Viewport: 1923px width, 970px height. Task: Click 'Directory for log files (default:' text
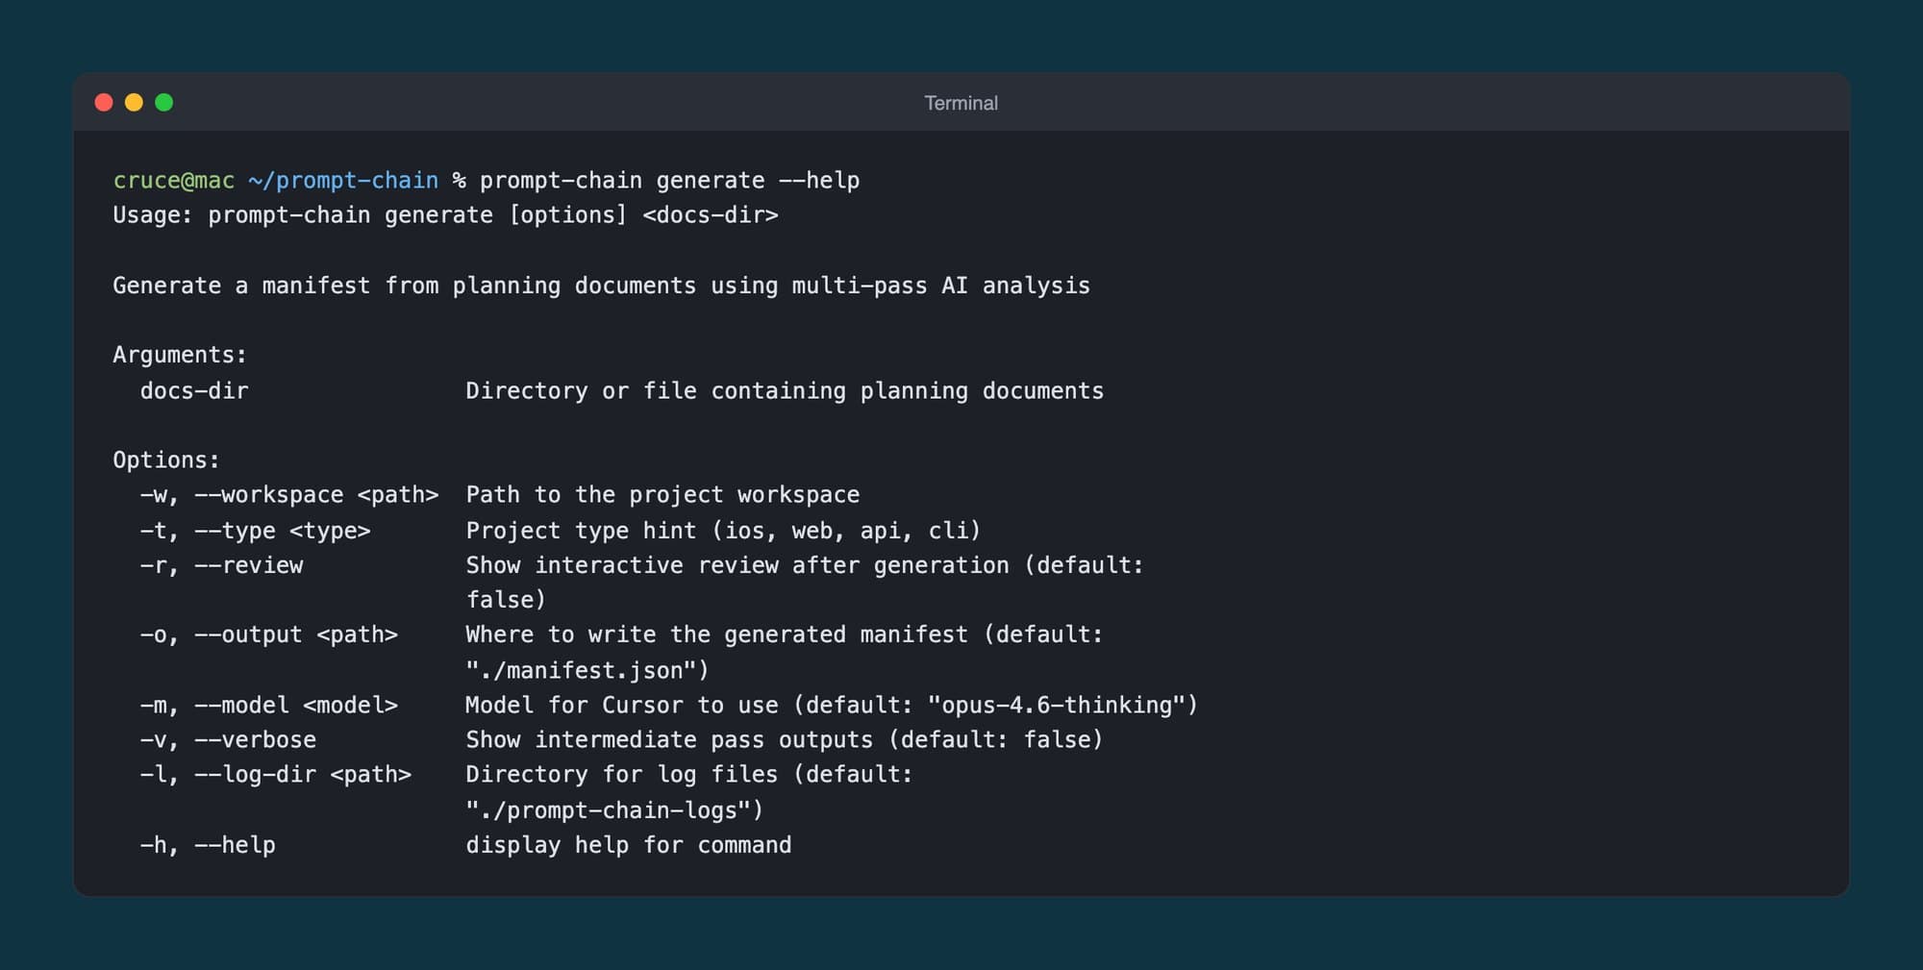[x=689, y=775]
